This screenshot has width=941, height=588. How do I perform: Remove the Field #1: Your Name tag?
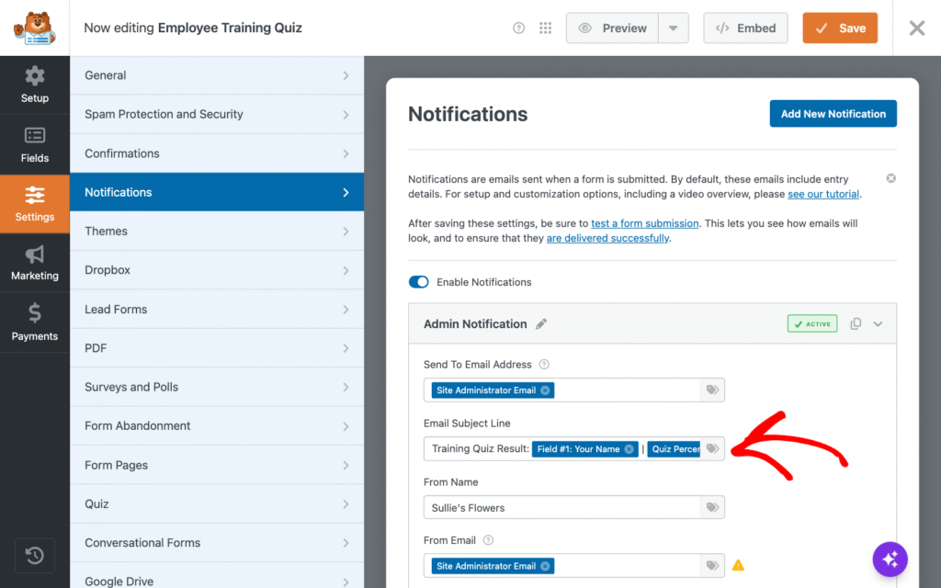[x=629, y=449]
